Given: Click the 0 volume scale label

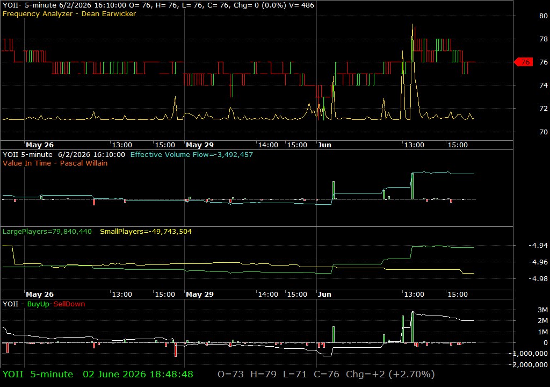Looking at the screenshot, I should 546,343.
